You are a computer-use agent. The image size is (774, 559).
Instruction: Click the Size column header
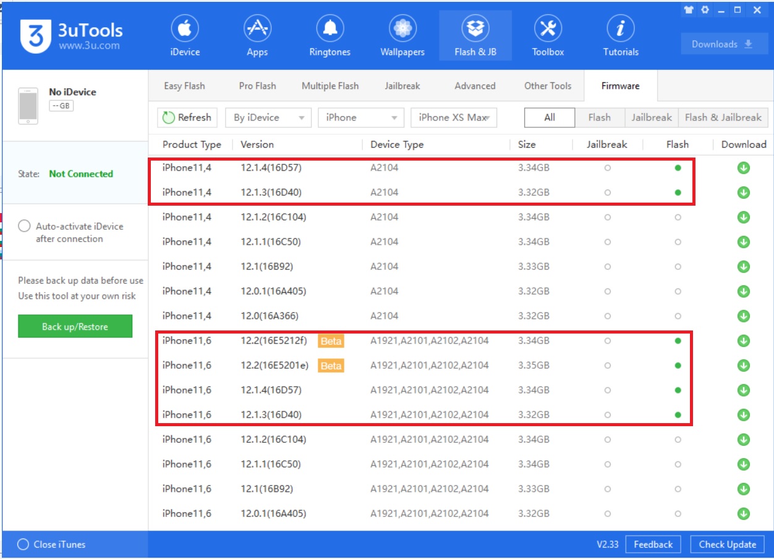pos(527,145)
